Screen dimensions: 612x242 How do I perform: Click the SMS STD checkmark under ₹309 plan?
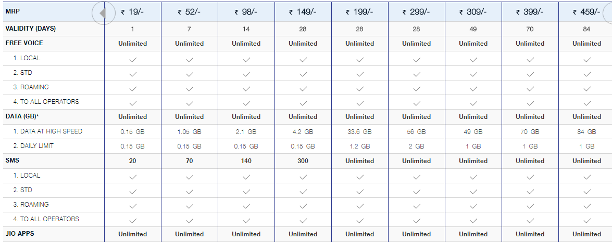coord(473,191)
